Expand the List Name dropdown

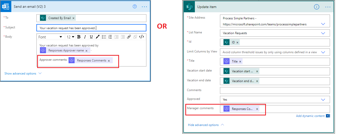pos(323,33)
